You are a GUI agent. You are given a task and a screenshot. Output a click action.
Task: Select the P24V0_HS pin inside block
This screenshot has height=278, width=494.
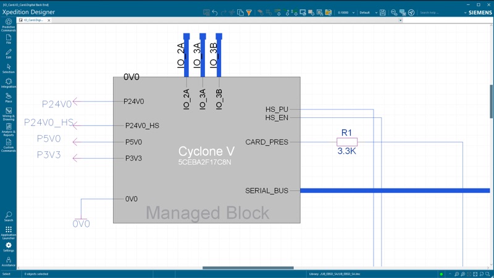tap(142, 126)
